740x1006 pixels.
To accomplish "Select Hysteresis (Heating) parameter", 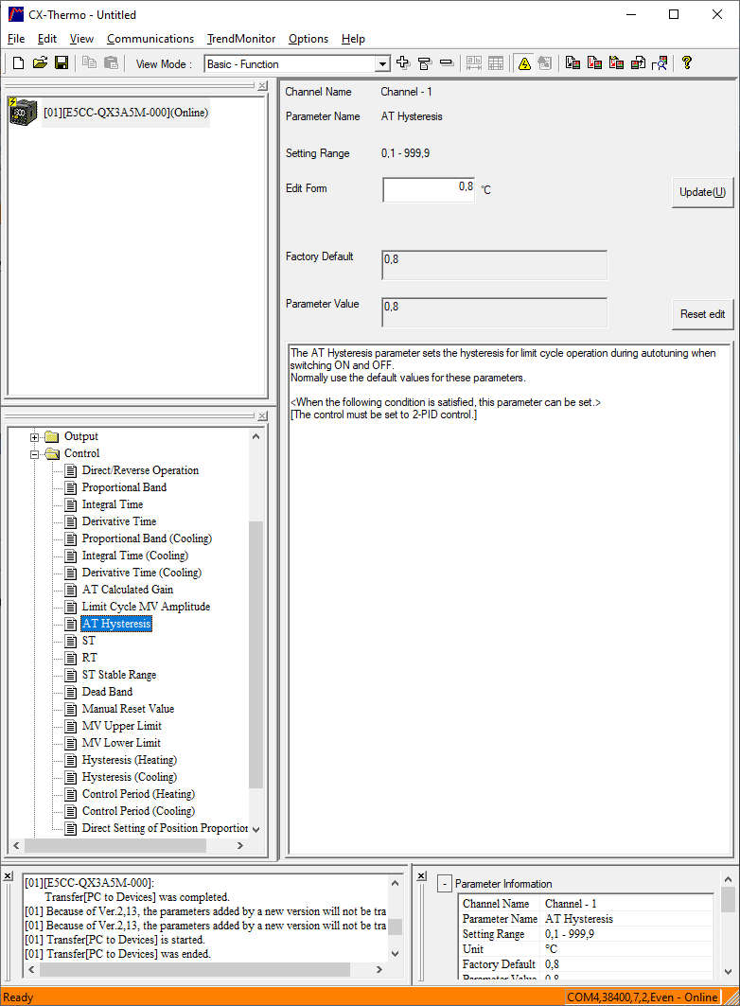I will coord(130,760).
